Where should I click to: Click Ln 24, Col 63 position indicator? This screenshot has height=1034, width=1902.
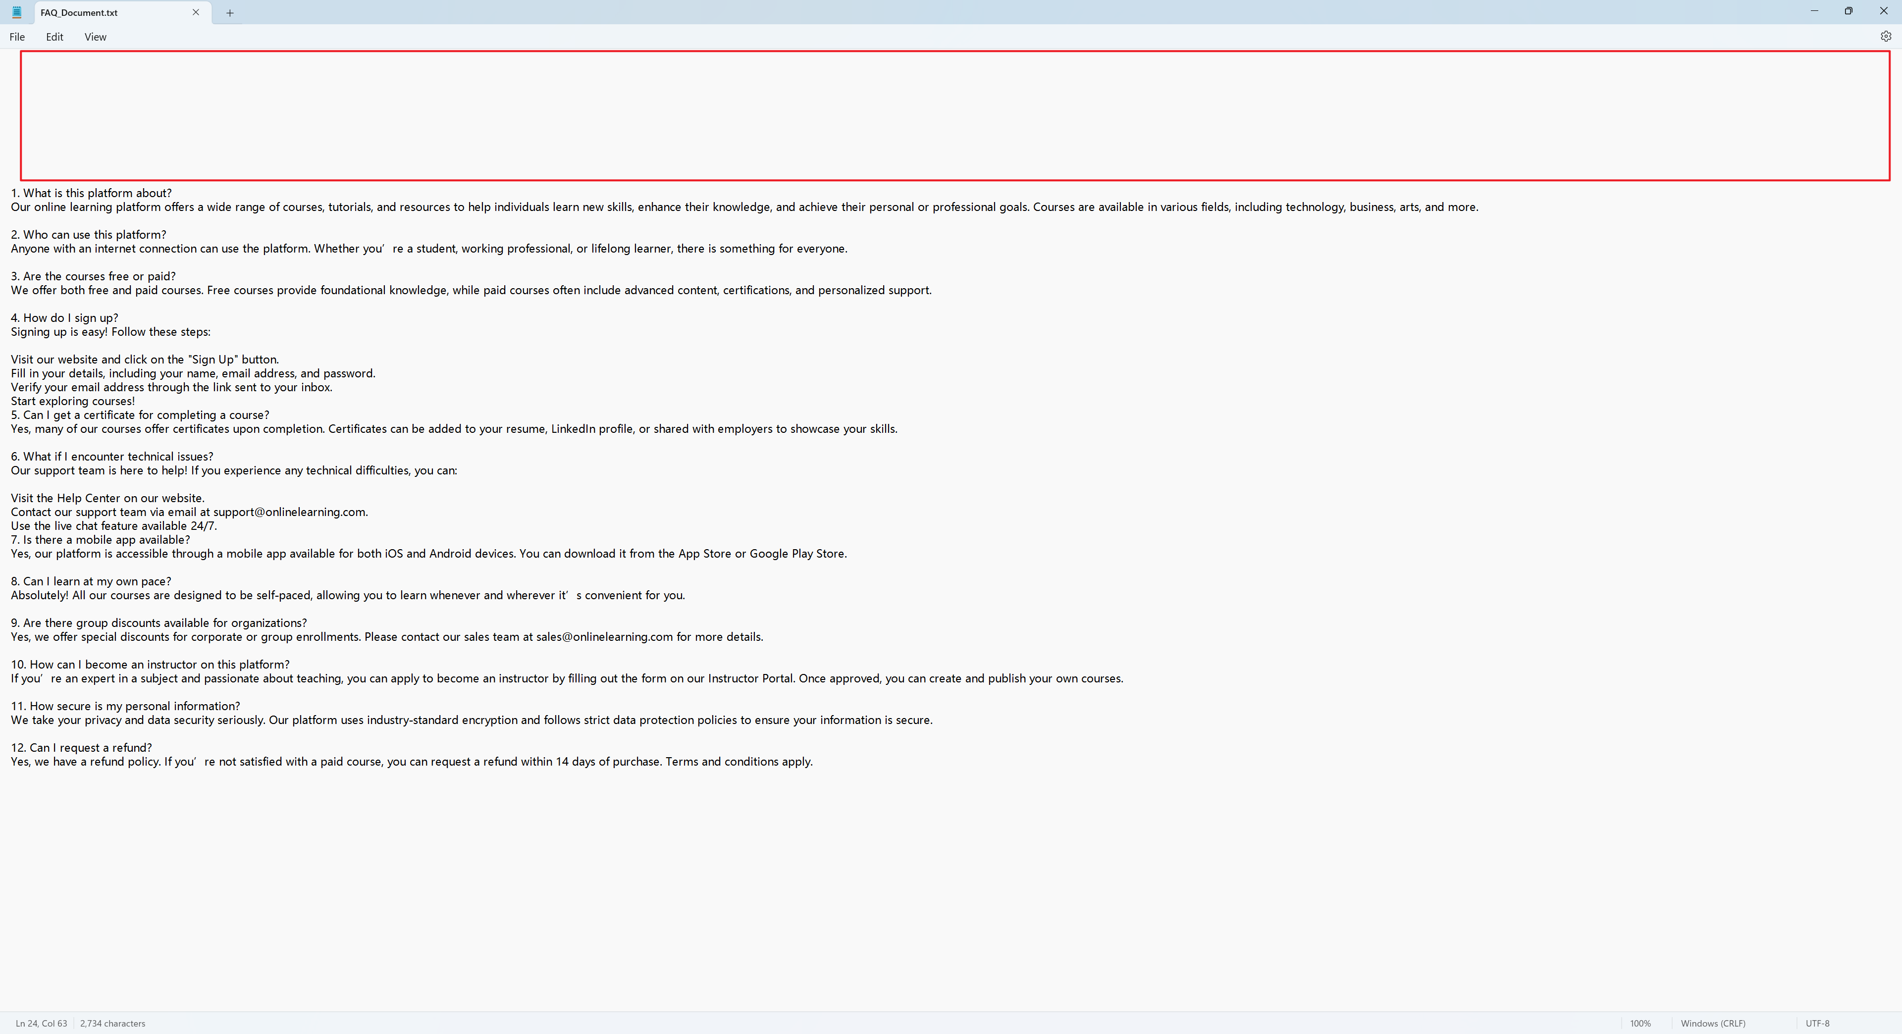(41, 1023)
